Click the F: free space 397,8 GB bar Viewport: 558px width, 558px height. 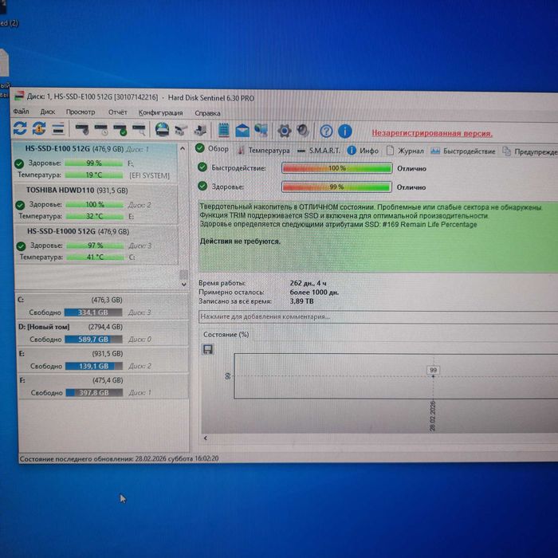click(95, 392)
